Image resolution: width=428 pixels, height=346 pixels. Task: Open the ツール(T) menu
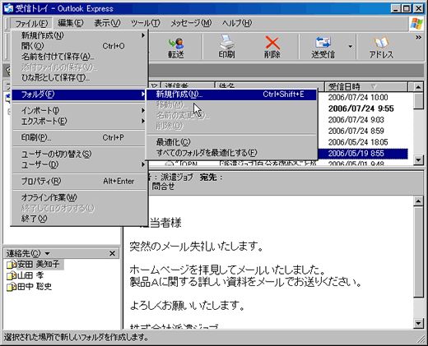(x=145, y=23)
